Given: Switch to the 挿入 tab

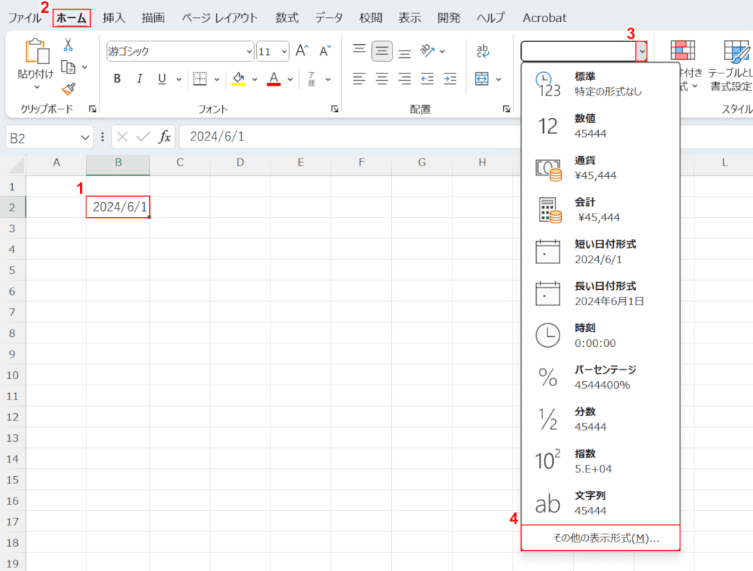Looking at the screenshot, I should (x=113, y=18).
